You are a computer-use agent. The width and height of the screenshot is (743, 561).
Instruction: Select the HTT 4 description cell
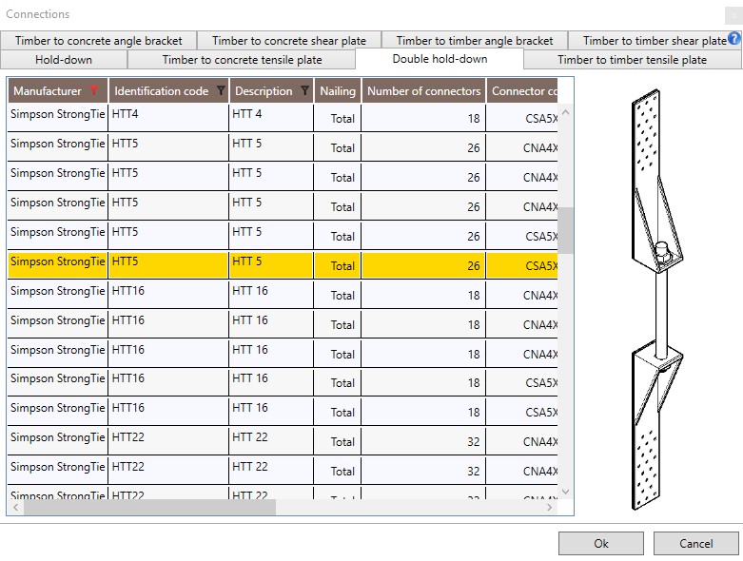[271, 117]
